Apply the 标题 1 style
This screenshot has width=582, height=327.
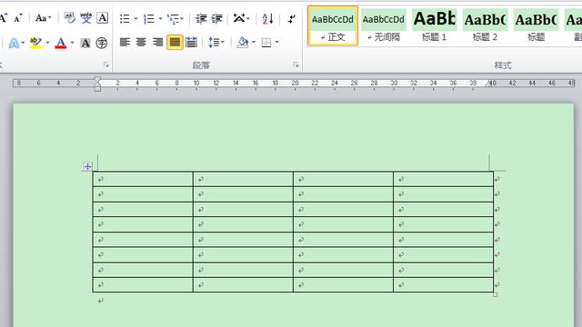point(435,25)
